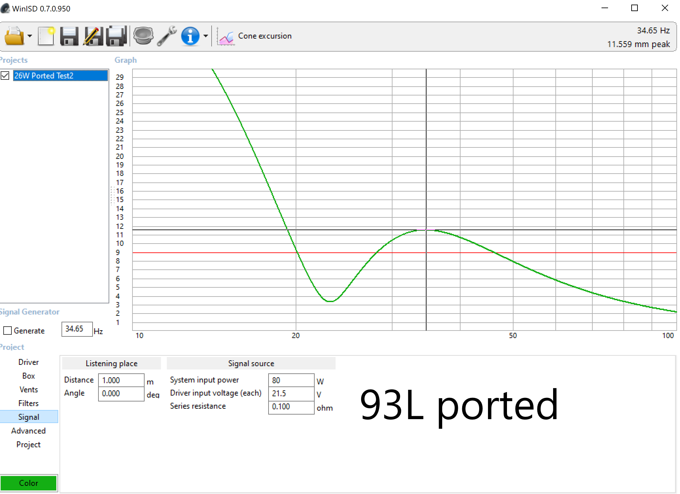680x494 pixels.
Task: Click the Driver input voltage field
Action: 291,394
